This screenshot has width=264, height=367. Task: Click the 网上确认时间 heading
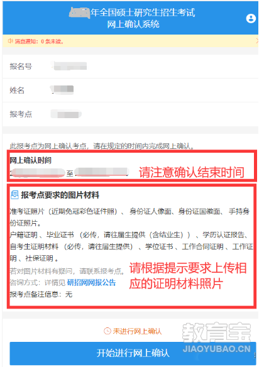30,160
